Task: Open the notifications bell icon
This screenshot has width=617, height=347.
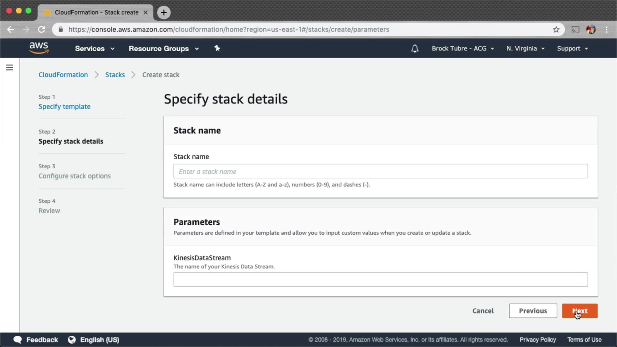Action: coord(415,49)
